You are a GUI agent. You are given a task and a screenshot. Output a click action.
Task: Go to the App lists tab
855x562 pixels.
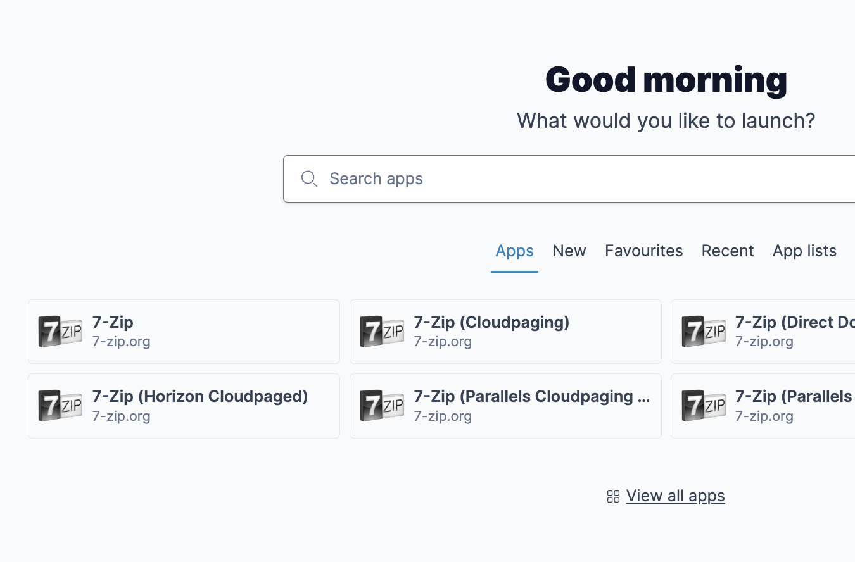(x=804, y=251)
